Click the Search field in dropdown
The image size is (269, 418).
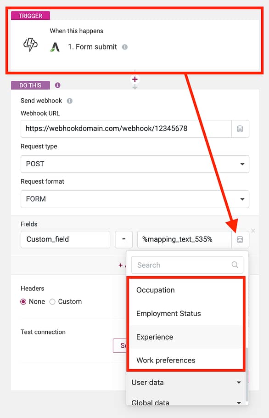pos(187,265)
